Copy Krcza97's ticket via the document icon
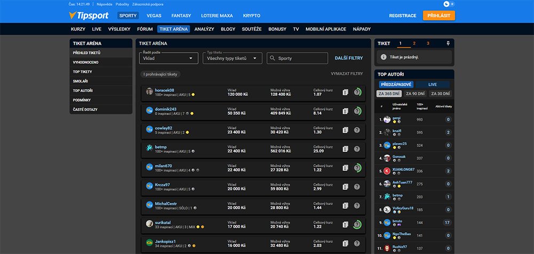 345,187
